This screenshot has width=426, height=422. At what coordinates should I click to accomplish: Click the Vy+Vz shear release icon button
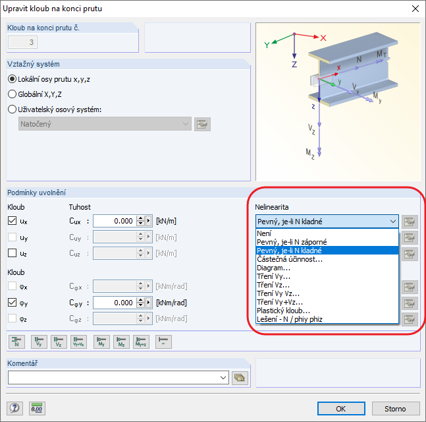click(78, 342)
